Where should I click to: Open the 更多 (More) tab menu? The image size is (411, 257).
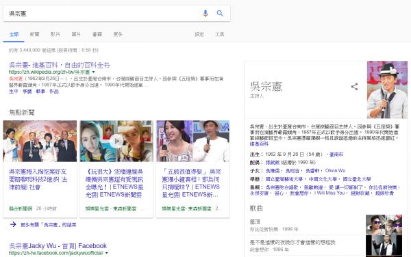coord(118,34)
